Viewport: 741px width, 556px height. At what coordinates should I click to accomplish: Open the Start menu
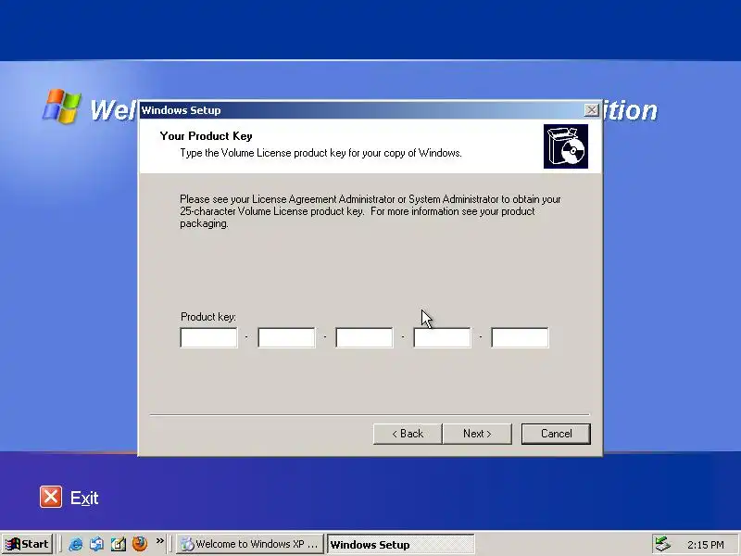[x=27, y=544]
